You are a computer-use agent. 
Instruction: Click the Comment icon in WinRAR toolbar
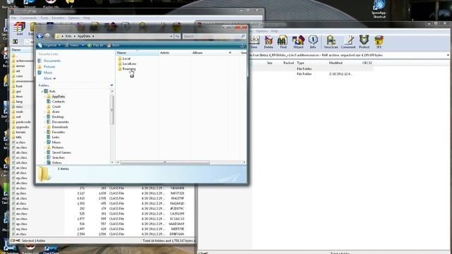click(348, 42)
